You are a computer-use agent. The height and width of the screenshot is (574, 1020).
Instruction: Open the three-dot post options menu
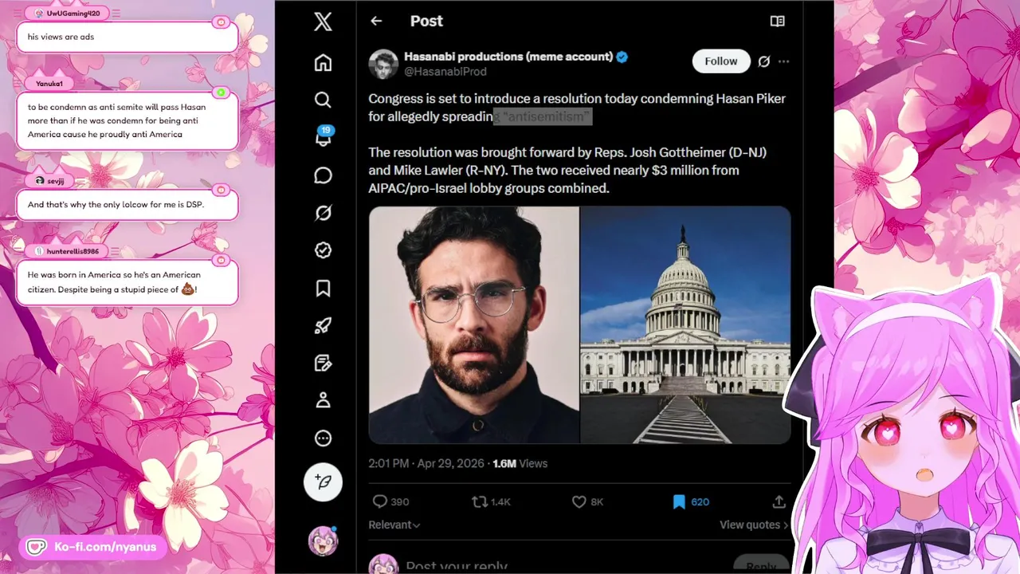pos(784,61)
